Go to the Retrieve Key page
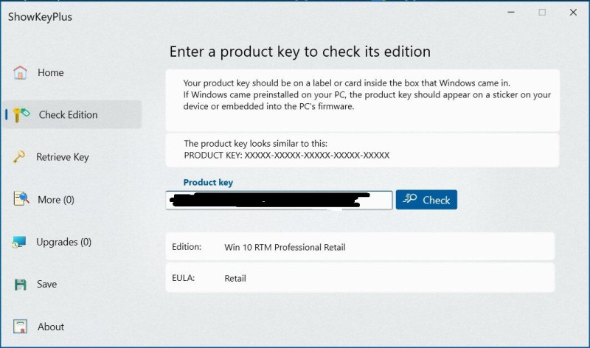This screenshot has height=348, width=590. [x=63, y=157]
